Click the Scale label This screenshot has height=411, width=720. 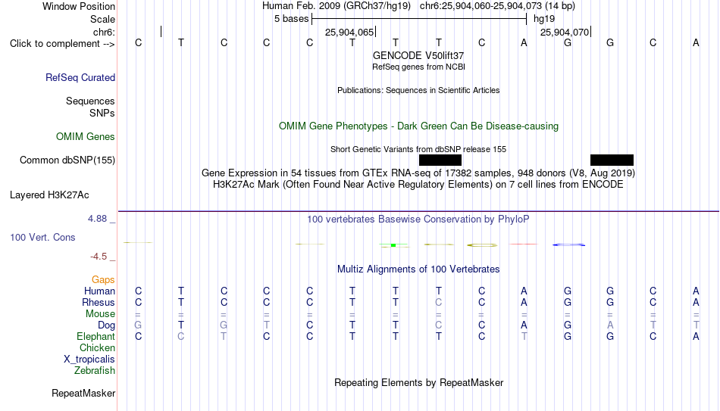(103, 19)
